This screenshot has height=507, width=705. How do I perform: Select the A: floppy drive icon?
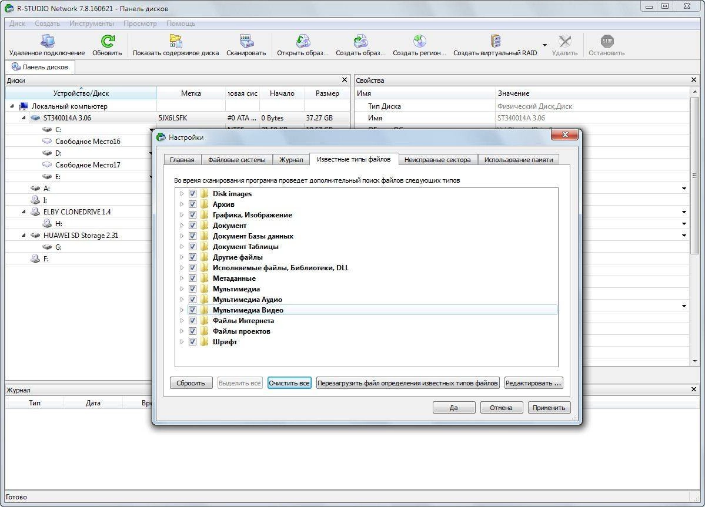coord(35,188)
